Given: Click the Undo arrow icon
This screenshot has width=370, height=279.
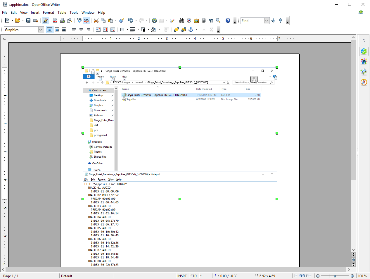Looking at the screenshot, I should 130,20.
